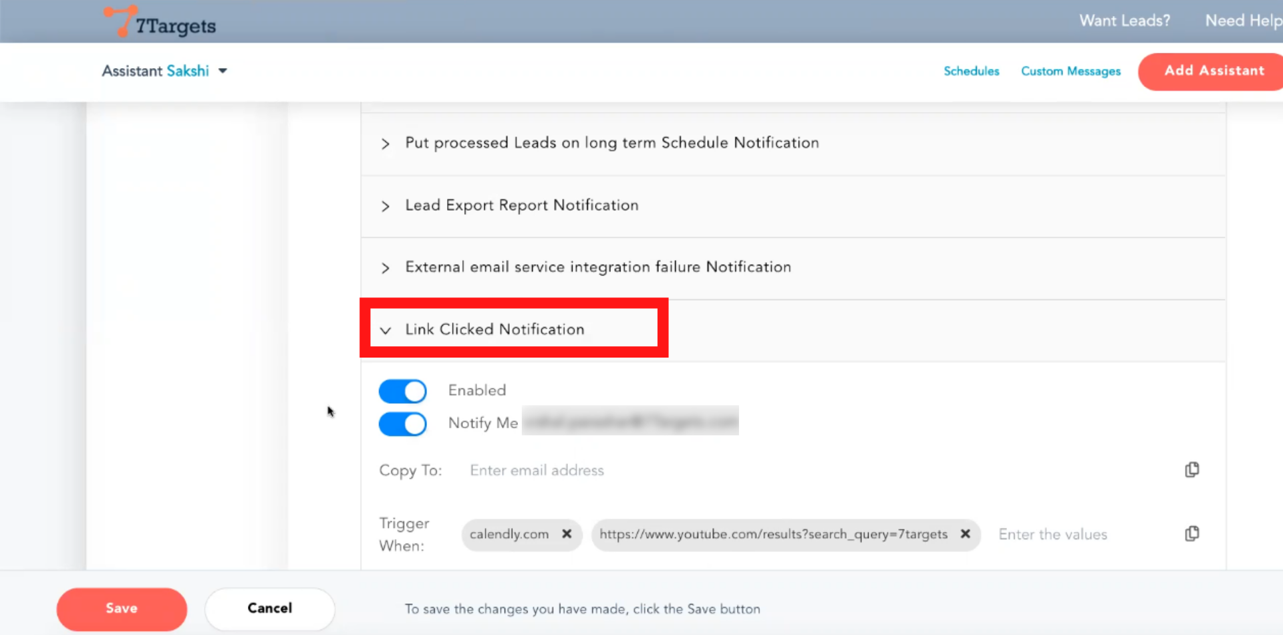
Task: Cancel the changes
Action: pyautogui.click(x=269, y=608)
